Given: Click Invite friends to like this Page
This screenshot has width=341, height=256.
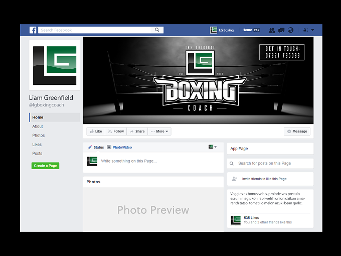Looking at the screenshot, I should pyautogui.click(x=264, y=179).
